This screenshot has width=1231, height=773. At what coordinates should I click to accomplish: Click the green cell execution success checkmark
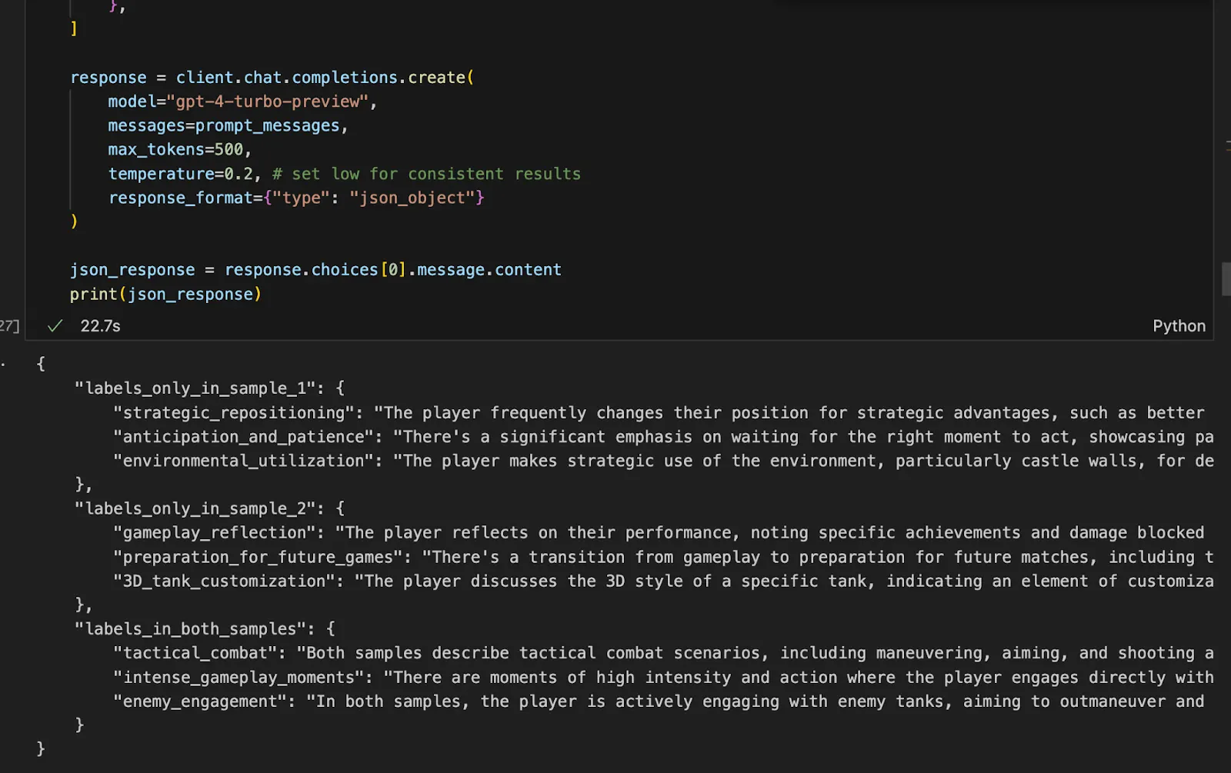click(55, 326)
